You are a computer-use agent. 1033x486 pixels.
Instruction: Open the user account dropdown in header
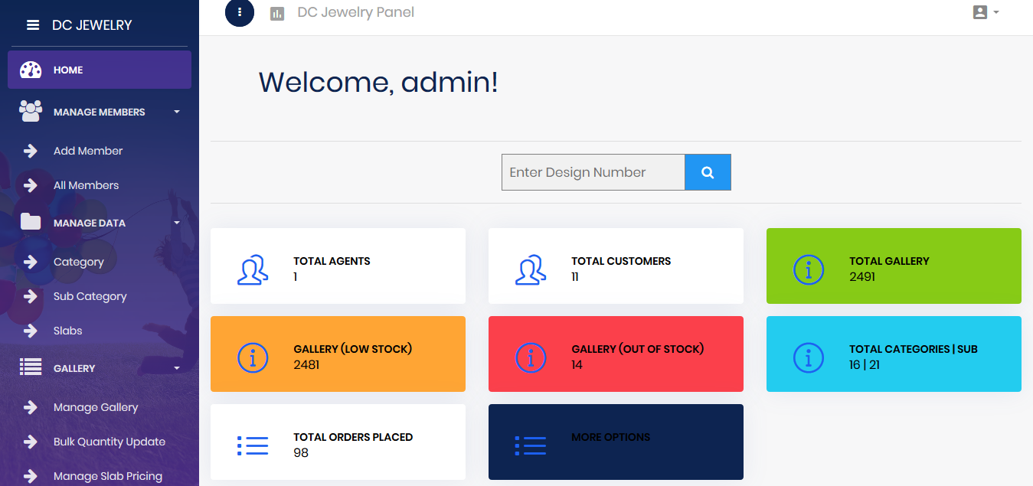pos(985,12)
